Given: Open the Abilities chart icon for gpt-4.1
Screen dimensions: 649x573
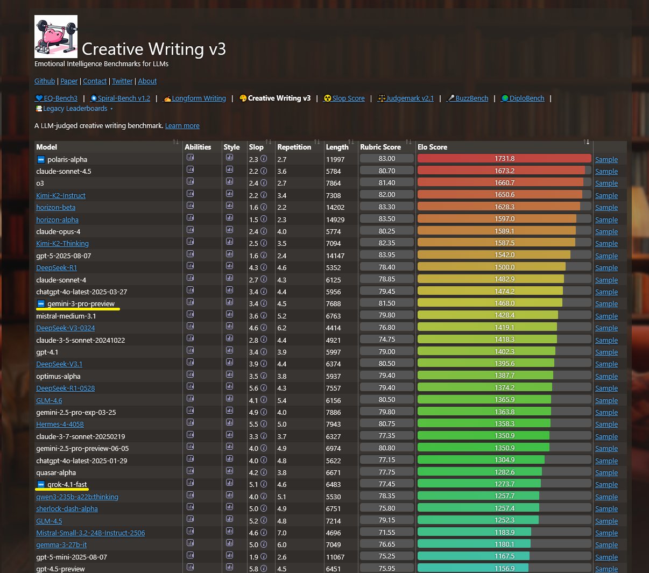Looking at the screenshot, I should [190, 350].
